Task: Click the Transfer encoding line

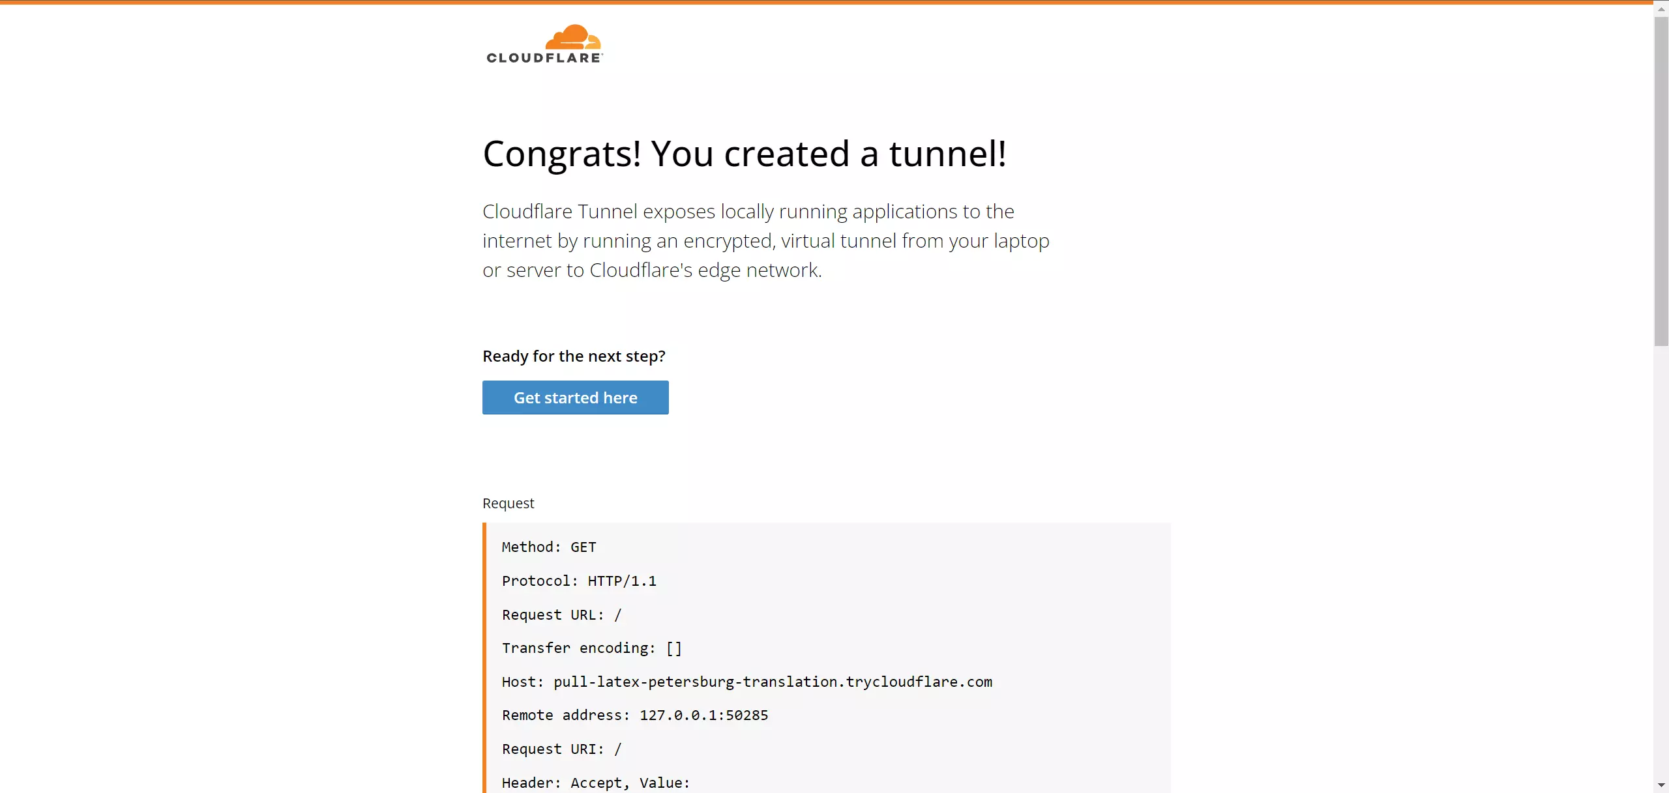Action: point(592,648)
